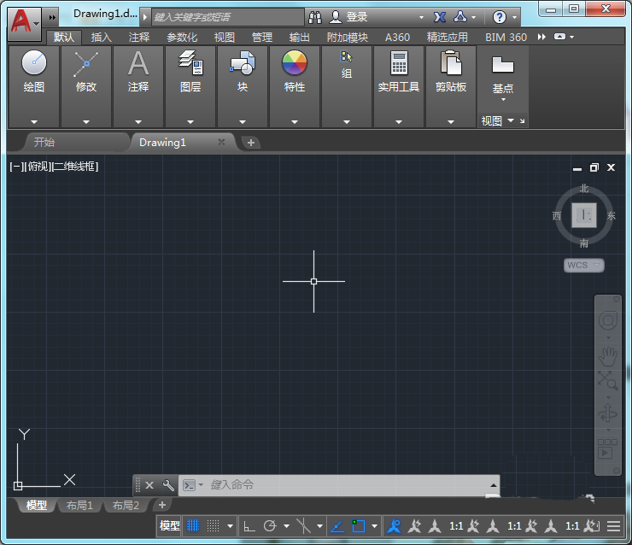Toggle ortho mode in status bar
Screen dimensions: 632x545
(249, 526)
